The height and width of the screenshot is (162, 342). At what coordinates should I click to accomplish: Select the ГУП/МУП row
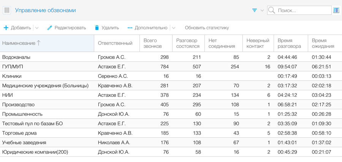click(x=13, y=67)
